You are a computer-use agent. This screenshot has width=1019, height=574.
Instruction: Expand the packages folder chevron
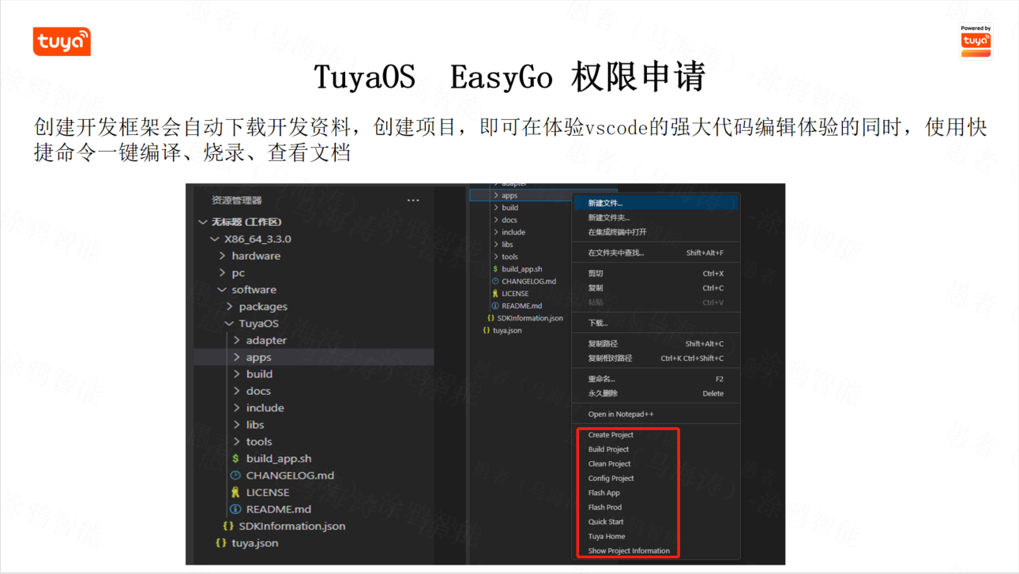click(230, 306)
